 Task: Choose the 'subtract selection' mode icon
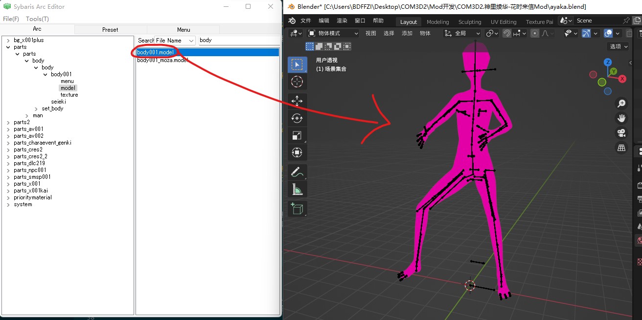coord(328,46)
